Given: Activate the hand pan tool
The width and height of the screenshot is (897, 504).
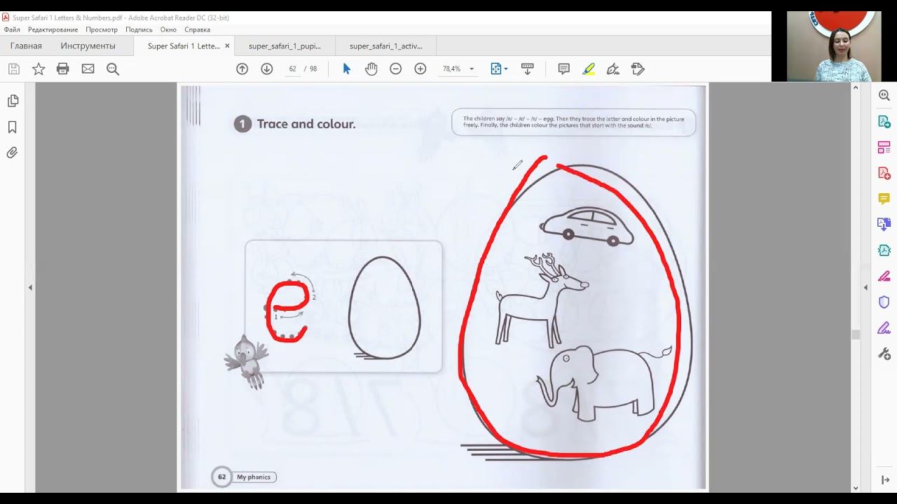Looking at the screenshot, I should (x=371, y=69).
